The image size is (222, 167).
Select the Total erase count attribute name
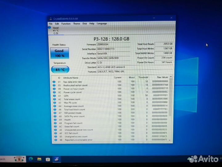[x=72, y=99]
